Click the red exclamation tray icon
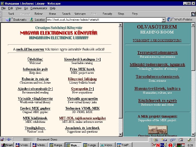 point(170,145)
